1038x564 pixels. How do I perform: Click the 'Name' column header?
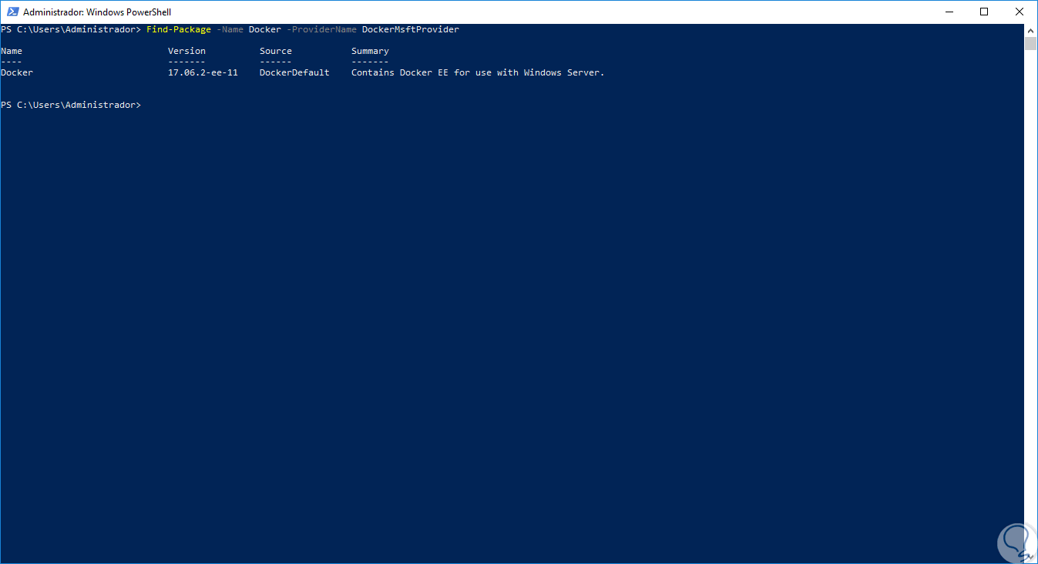12,51
